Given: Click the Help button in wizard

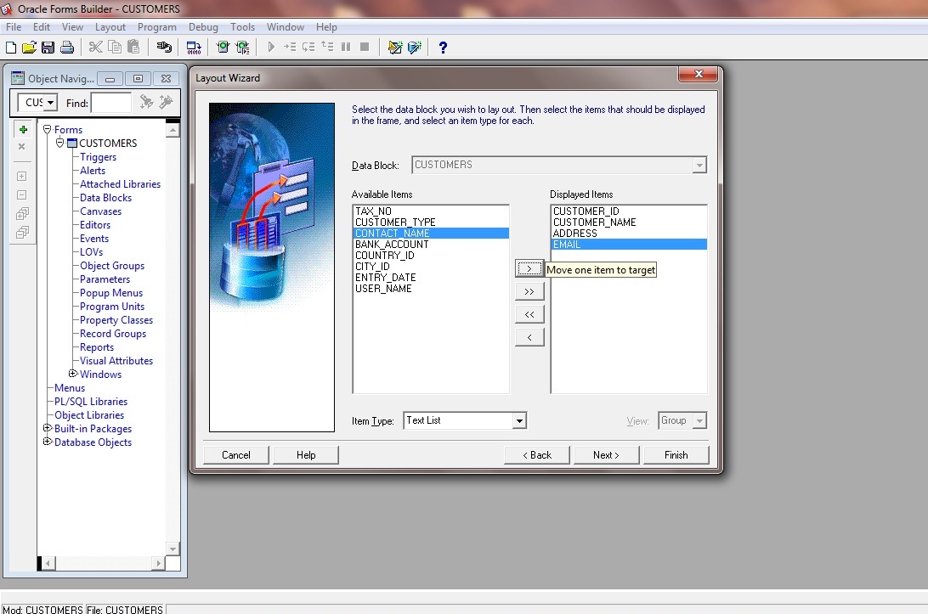Looking at the screenshot, I should [306, 455].
